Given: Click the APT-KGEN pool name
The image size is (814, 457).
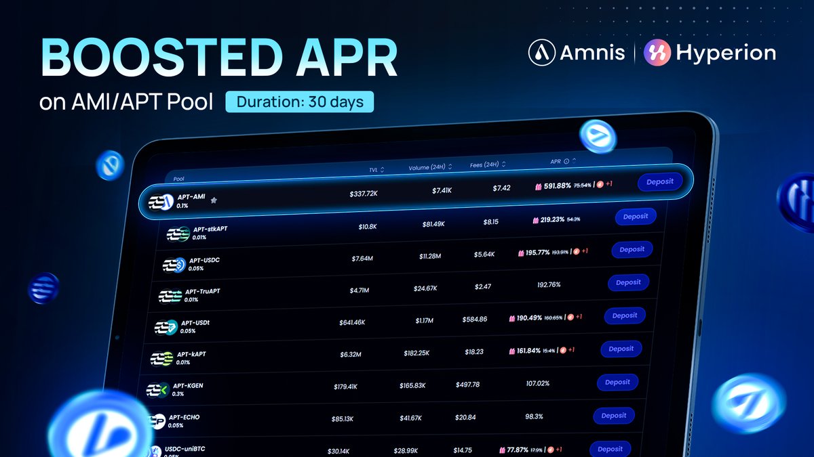Looking at the screenshot, I should pos(188,385).
